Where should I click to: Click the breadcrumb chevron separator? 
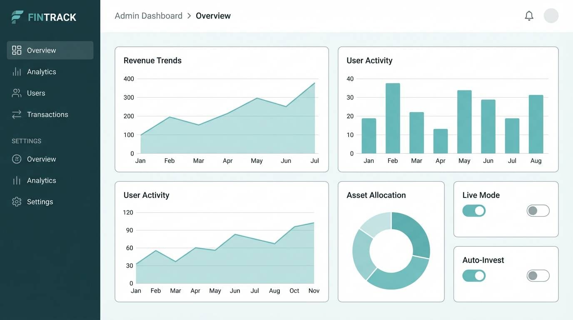(189, 15)
